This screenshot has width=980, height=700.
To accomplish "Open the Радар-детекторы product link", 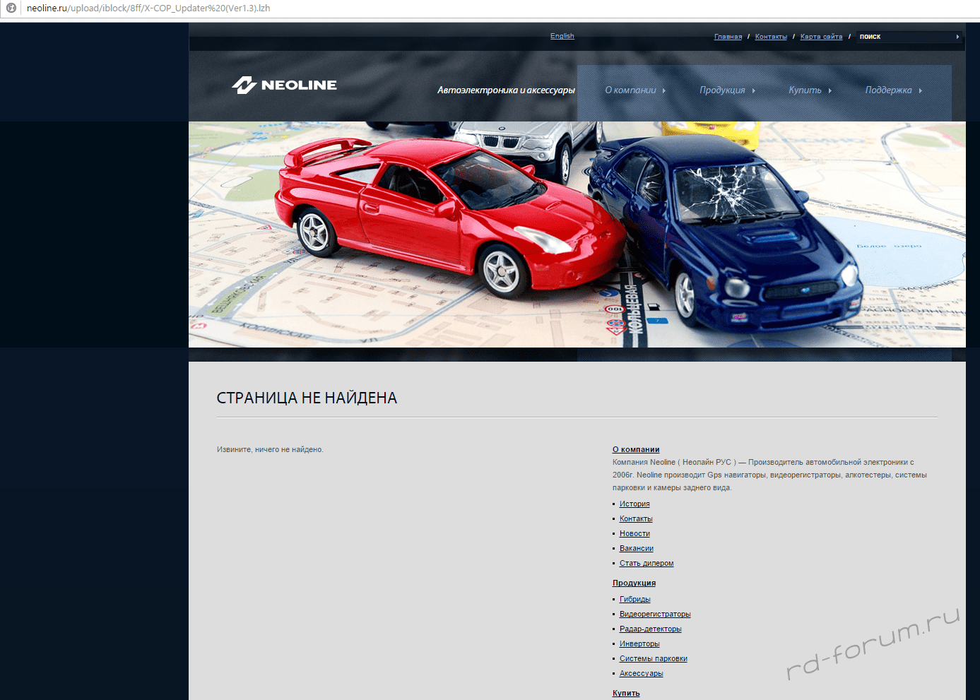I will (x=650, y=629).
